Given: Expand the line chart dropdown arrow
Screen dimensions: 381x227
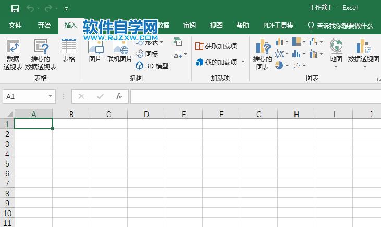Looking at the screenshot, I should tap(287, 54).
